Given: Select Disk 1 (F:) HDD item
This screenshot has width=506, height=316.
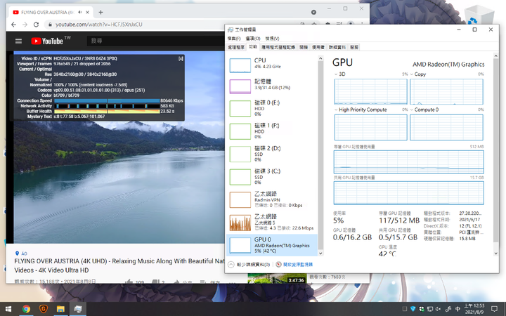Looking at the screenshot, I should click(x=272, y=131).
